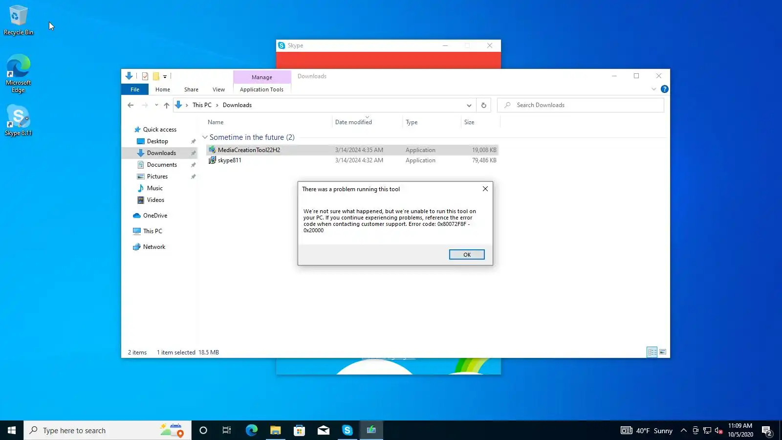This screenshot has height=440, width=782.
Task: Show hidden system tray icons
Action: (684, 430)
